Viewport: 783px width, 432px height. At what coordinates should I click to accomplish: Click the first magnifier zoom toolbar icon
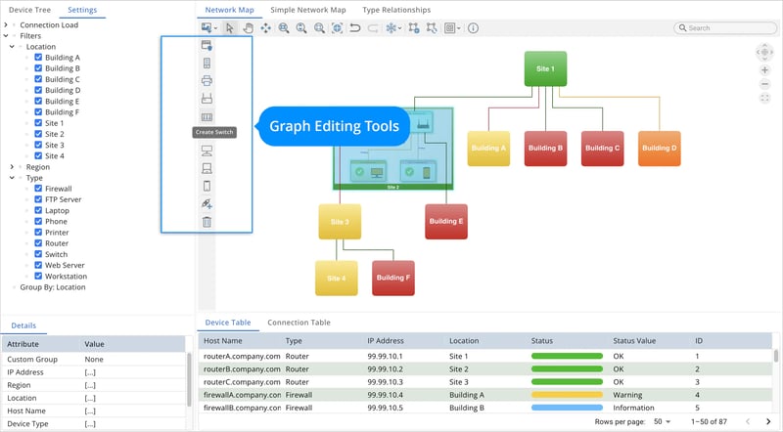point(284,28)
